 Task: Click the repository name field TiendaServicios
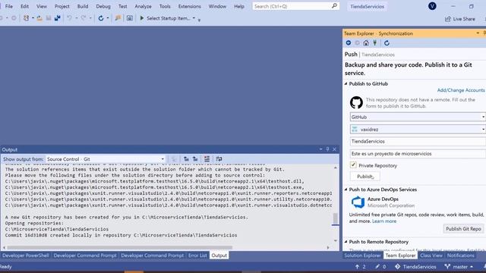coord(418,142)
